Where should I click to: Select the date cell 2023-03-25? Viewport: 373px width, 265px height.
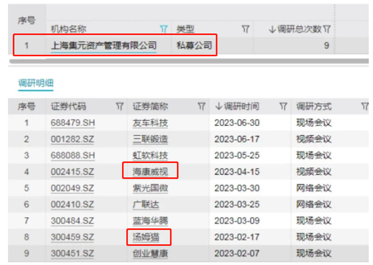click(x=237, y=204)
